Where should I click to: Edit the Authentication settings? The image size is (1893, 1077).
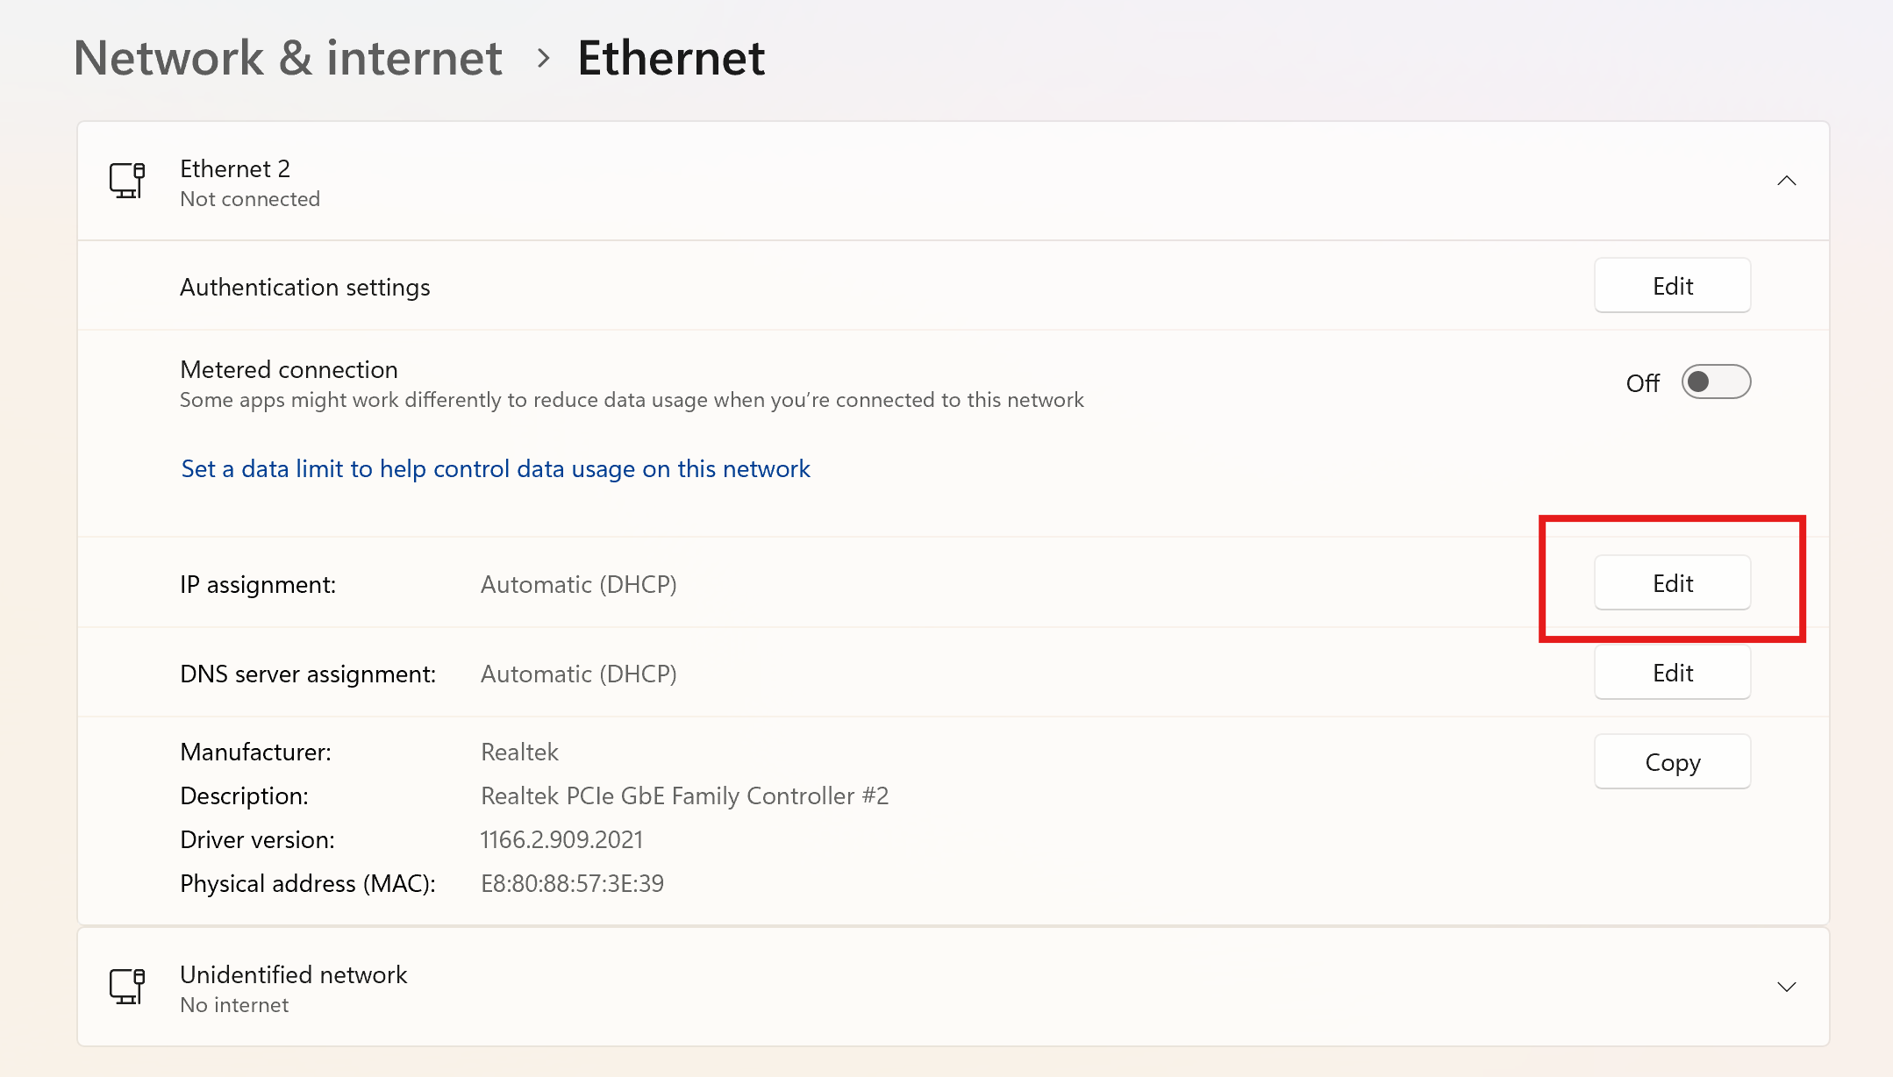pos(1672,286)
